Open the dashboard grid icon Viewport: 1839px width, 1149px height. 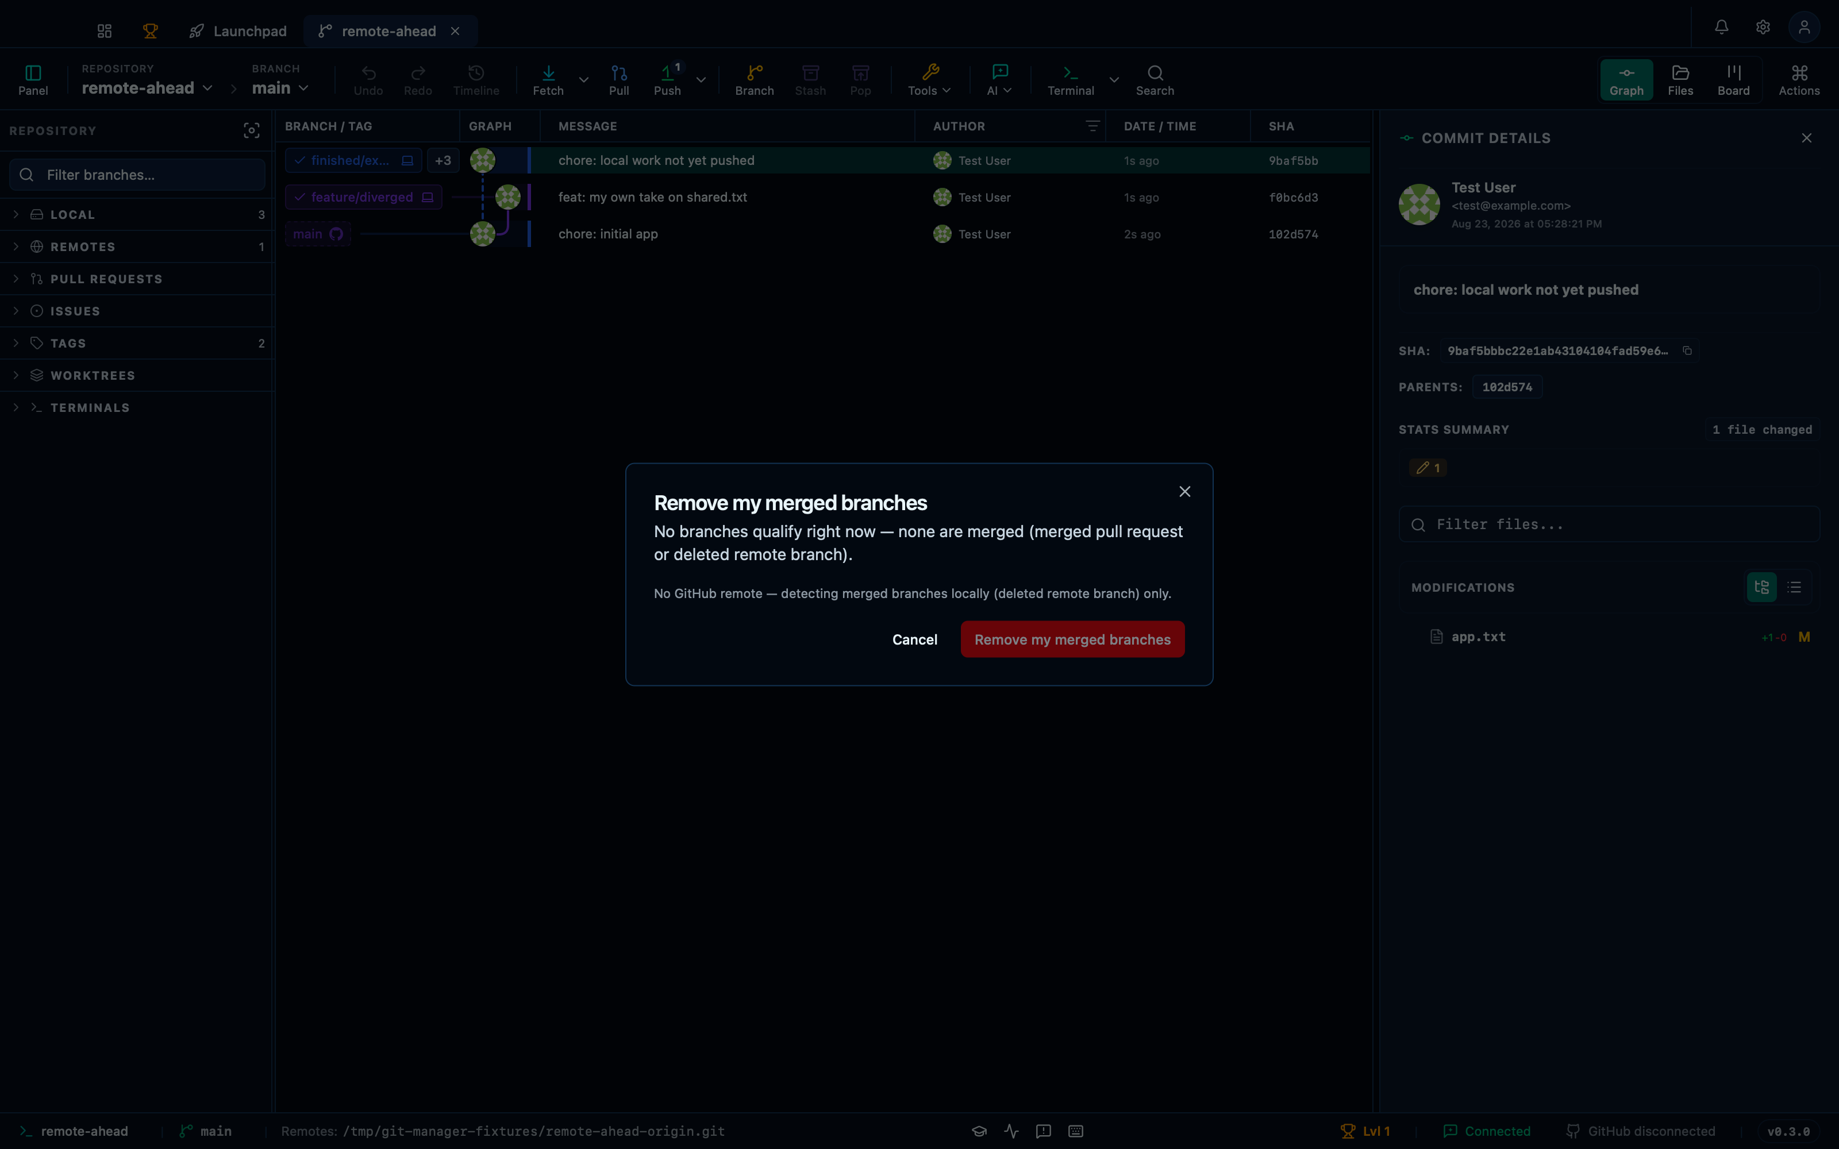tap(104, 31)
